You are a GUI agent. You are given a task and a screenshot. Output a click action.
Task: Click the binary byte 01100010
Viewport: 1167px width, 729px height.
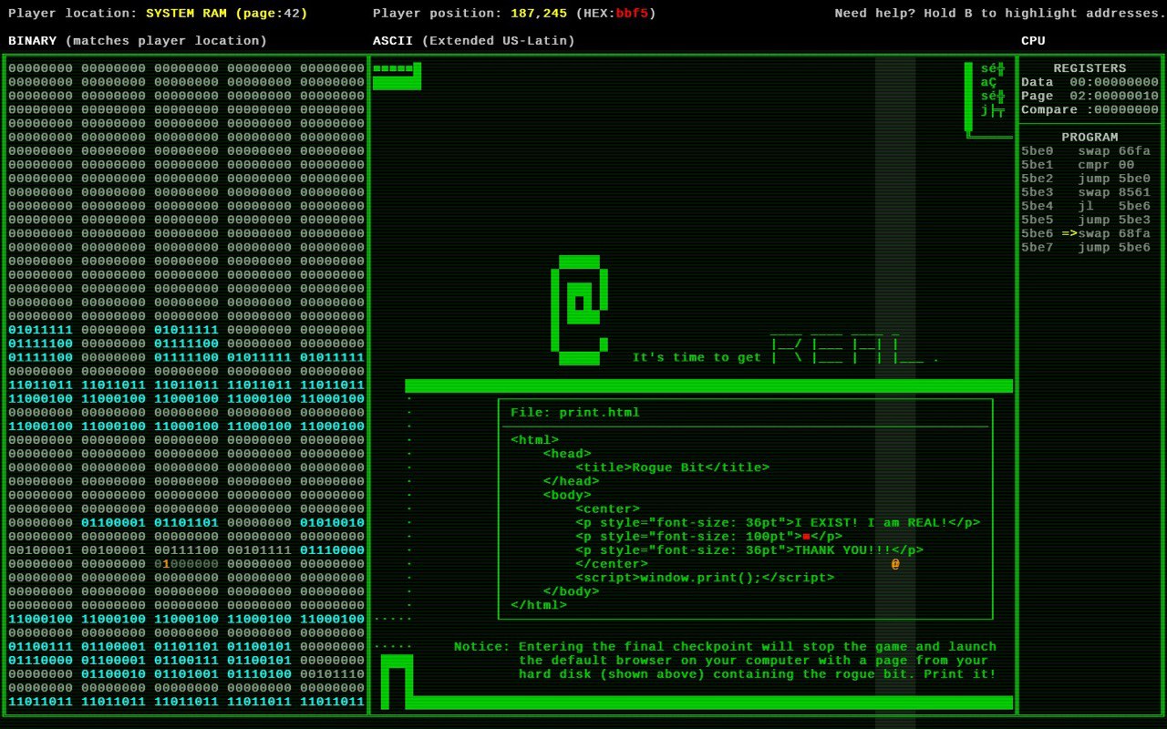click(113, 674)
